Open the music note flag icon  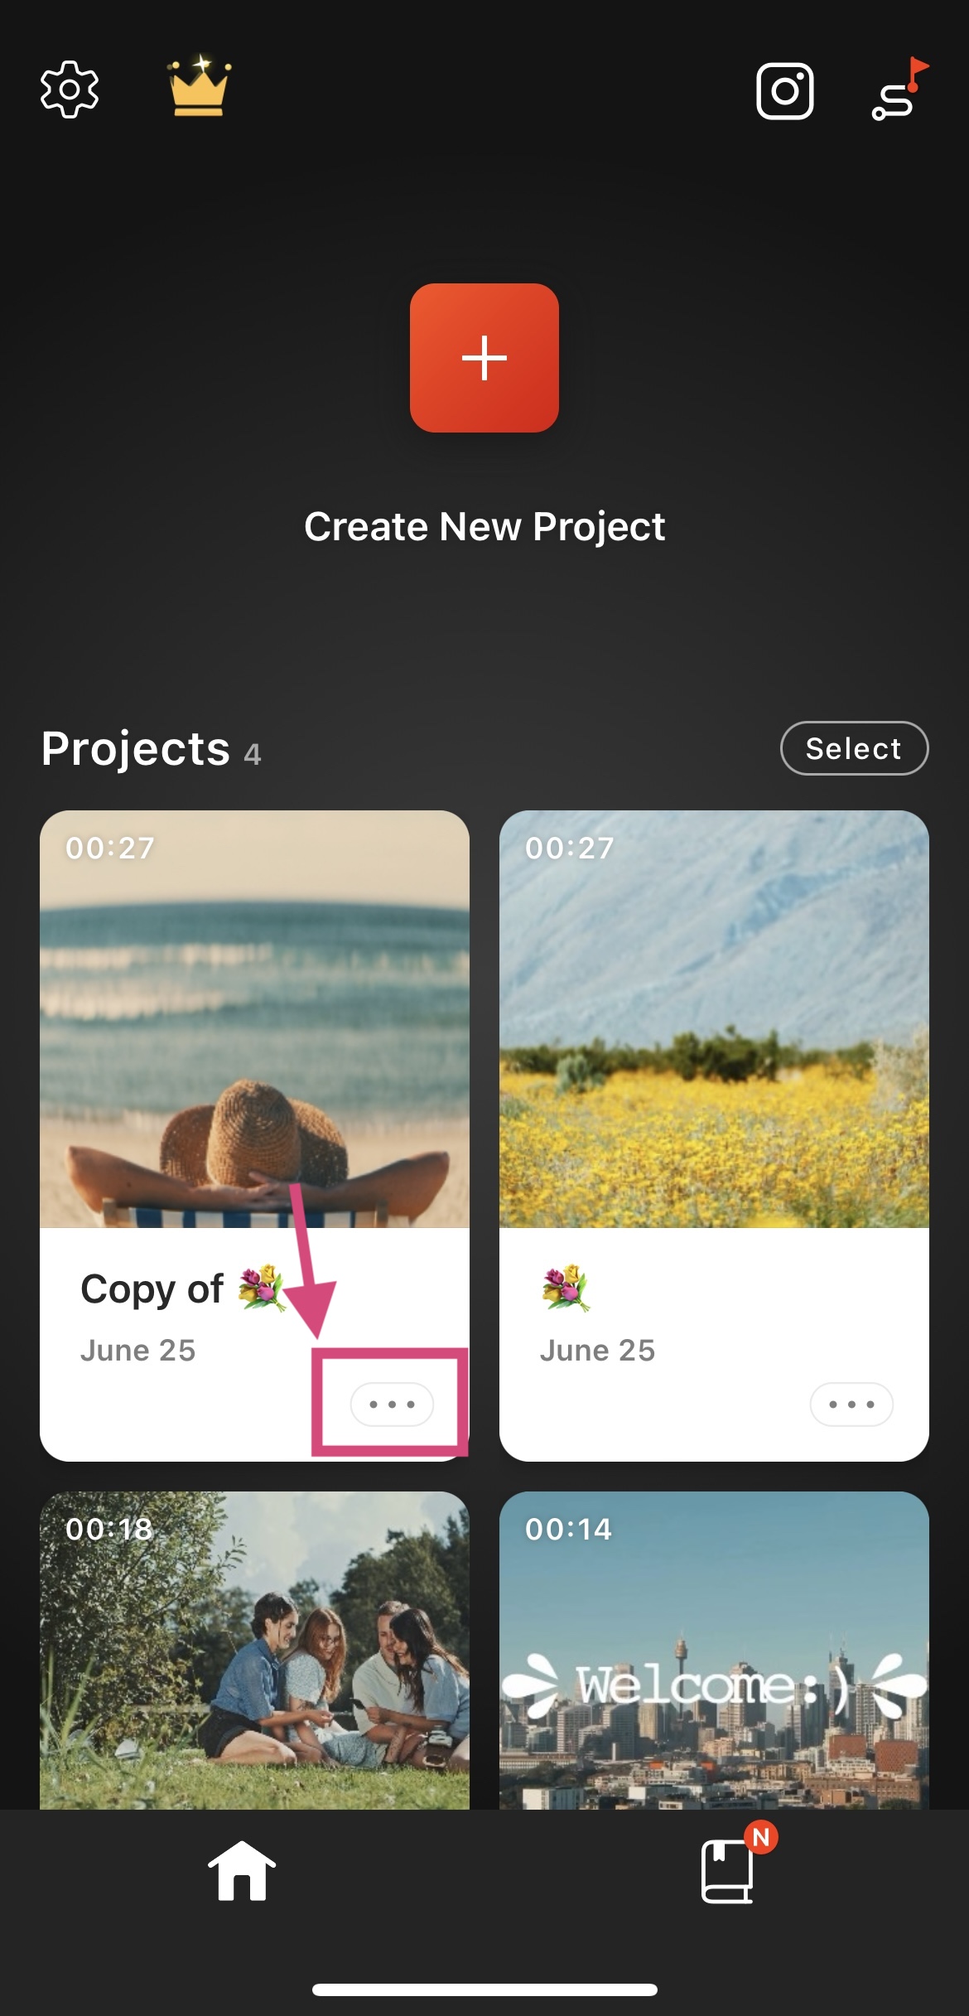tap(899, 91)
